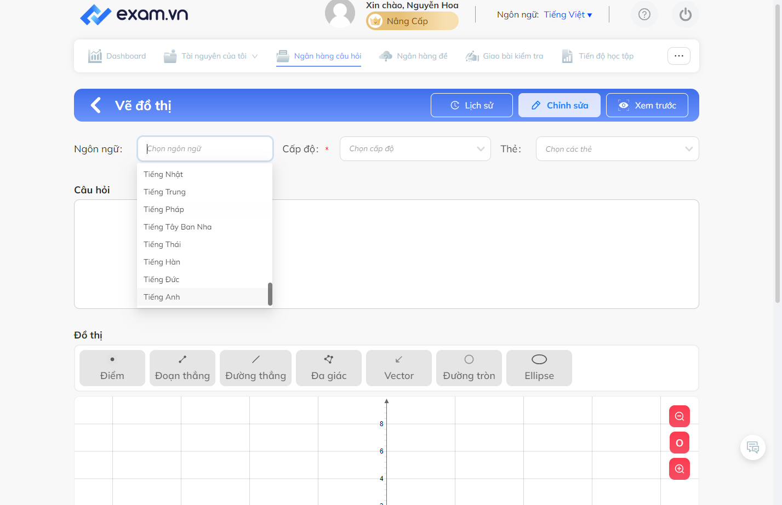Select the Vector tool
The image size is (782, 505).
[x=399, y=368]
